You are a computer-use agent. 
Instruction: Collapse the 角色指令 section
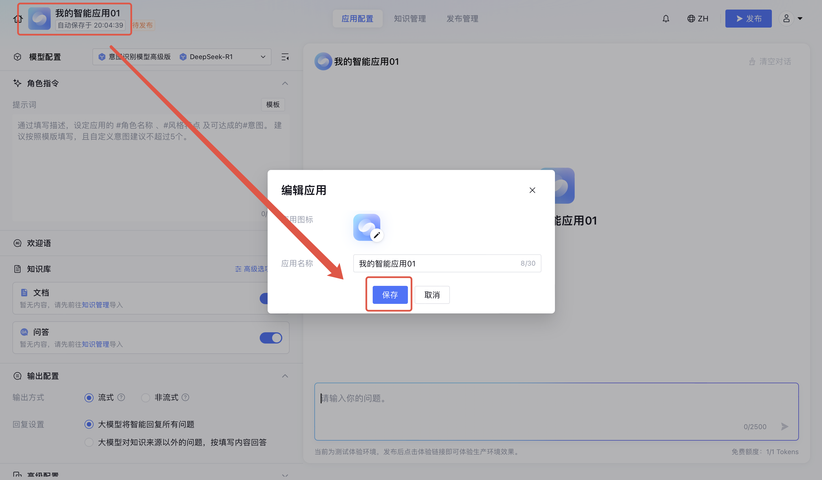(285, 83)
